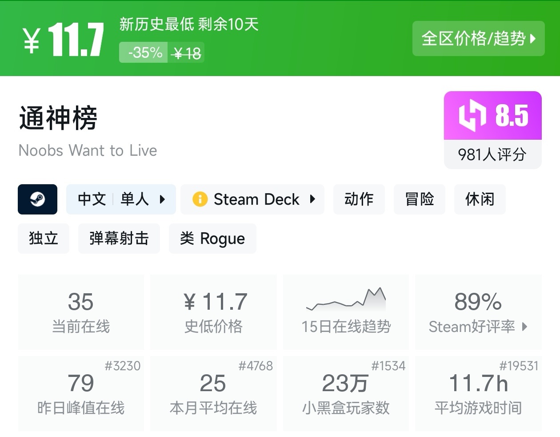Select the 冒险 genre tag

tap(419, 199)
